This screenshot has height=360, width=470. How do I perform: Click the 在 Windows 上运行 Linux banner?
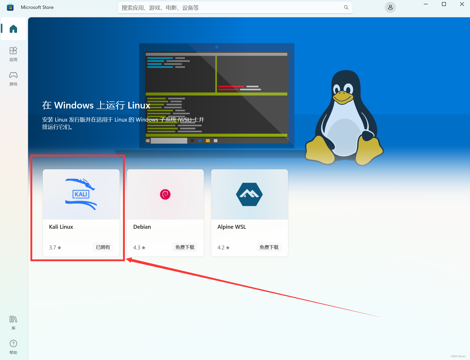click(96, 105)
